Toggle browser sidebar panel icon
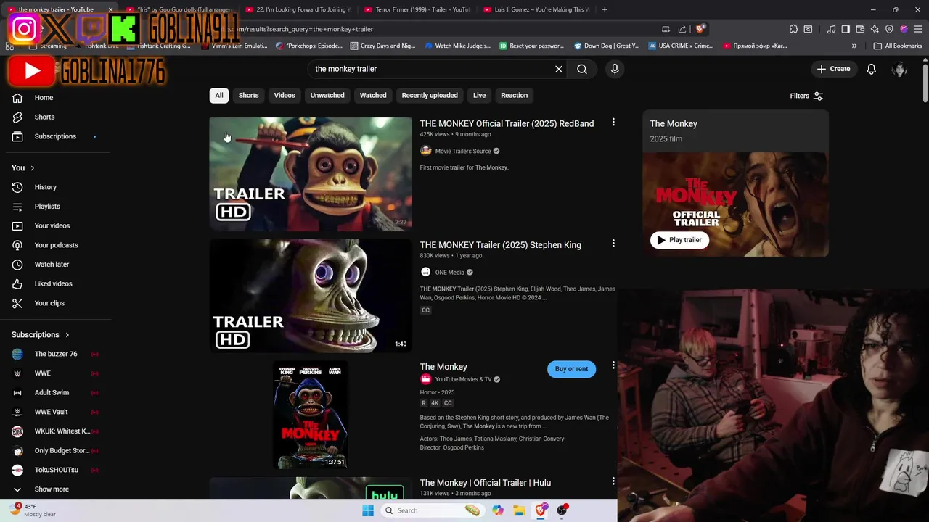The image size is (929, 522). tap(846, 29)
